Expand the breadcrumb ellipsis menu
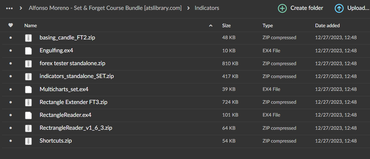 point(9,8)
